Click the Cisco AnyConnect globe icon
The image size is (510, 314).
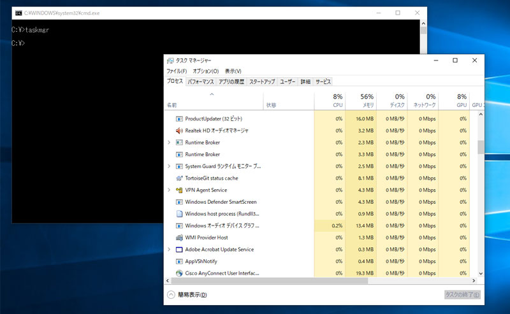pos(179,273)
